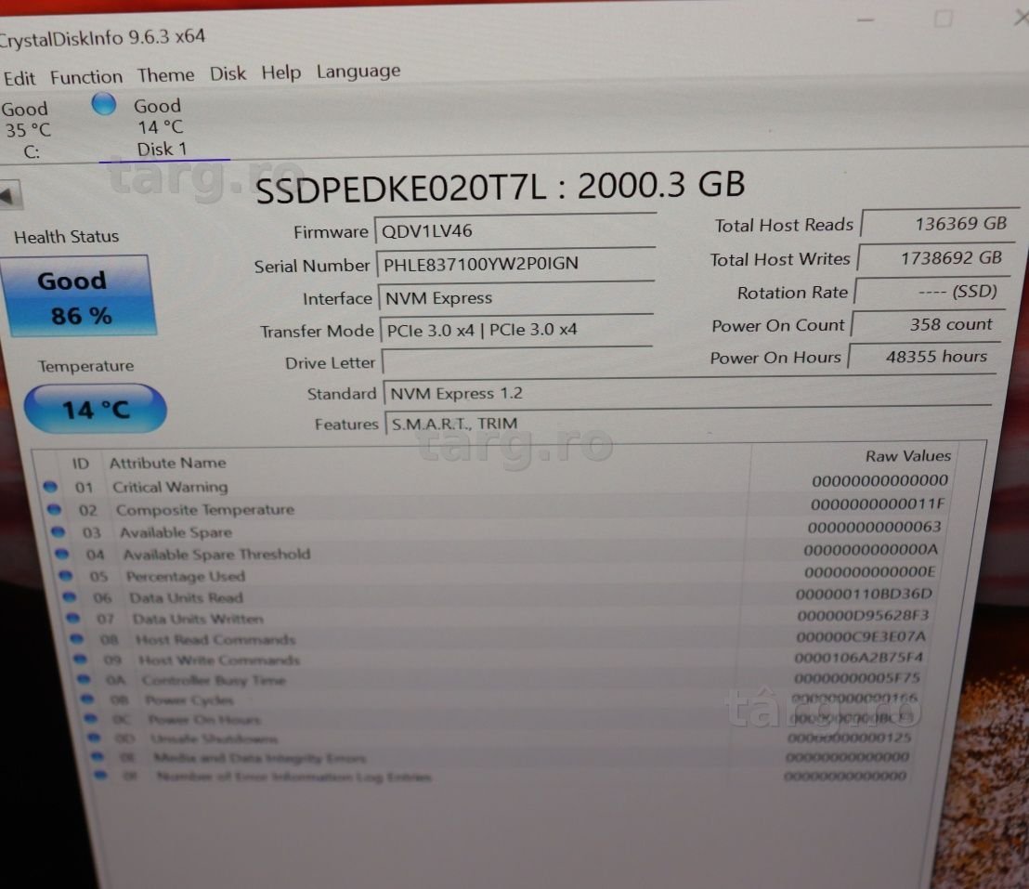
Task: Open the Disk menu
Action: pos(228,73)
